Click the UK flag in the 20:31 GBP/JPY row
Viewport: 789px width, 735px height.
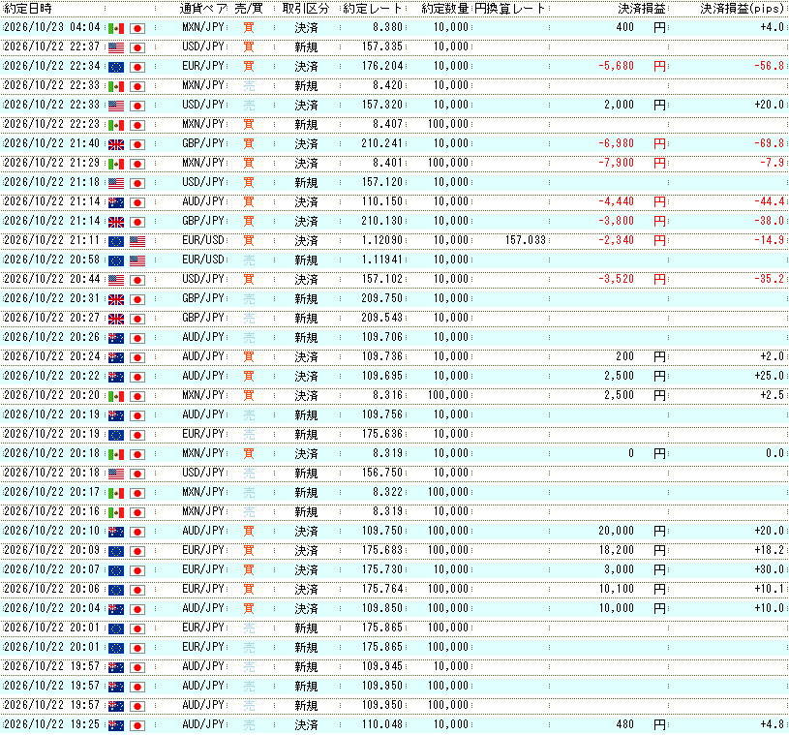116,299
